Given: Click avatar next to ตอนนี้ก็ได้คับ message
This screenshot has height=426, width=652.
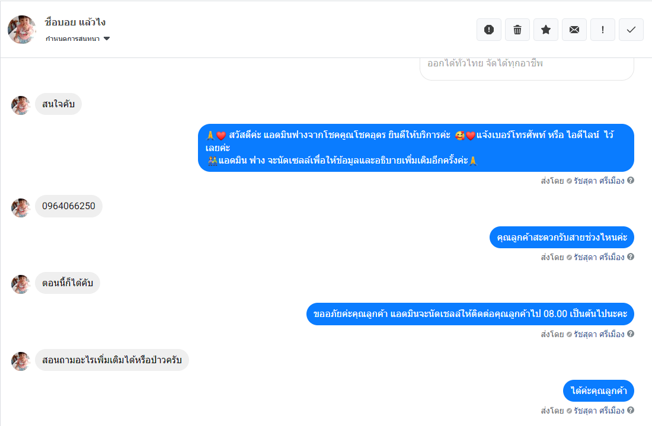Looking at the screenshot, I should click(x=20, y=284).
